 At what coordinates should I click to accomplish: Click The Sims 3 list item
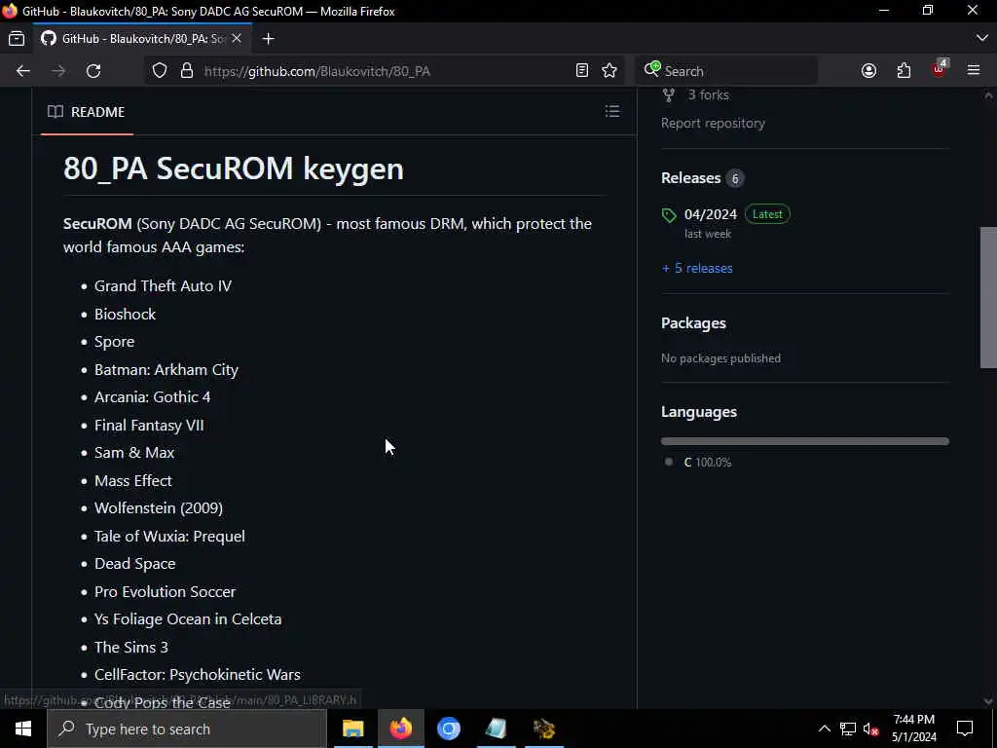(131, 647)
